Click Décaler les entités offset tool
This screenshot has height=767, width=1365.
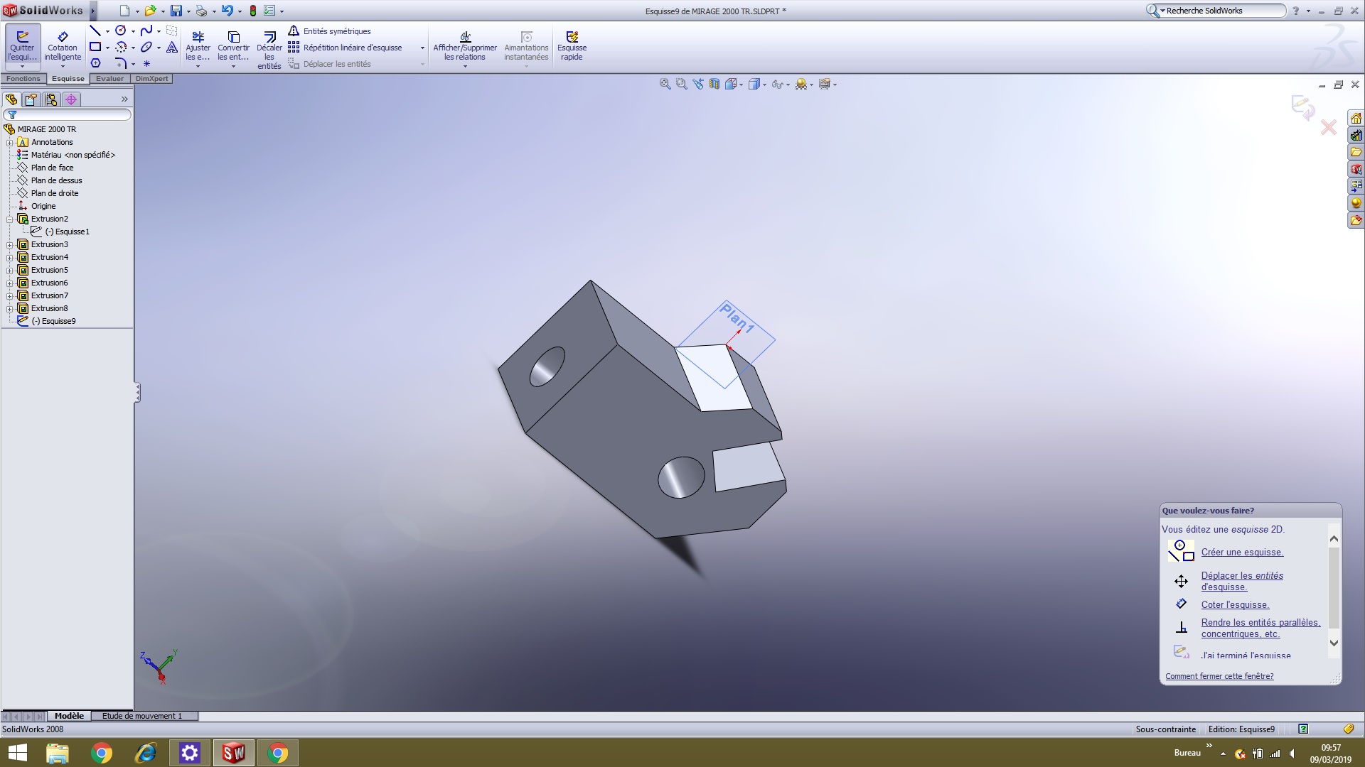pyautogui.click(x=269, y=48)
